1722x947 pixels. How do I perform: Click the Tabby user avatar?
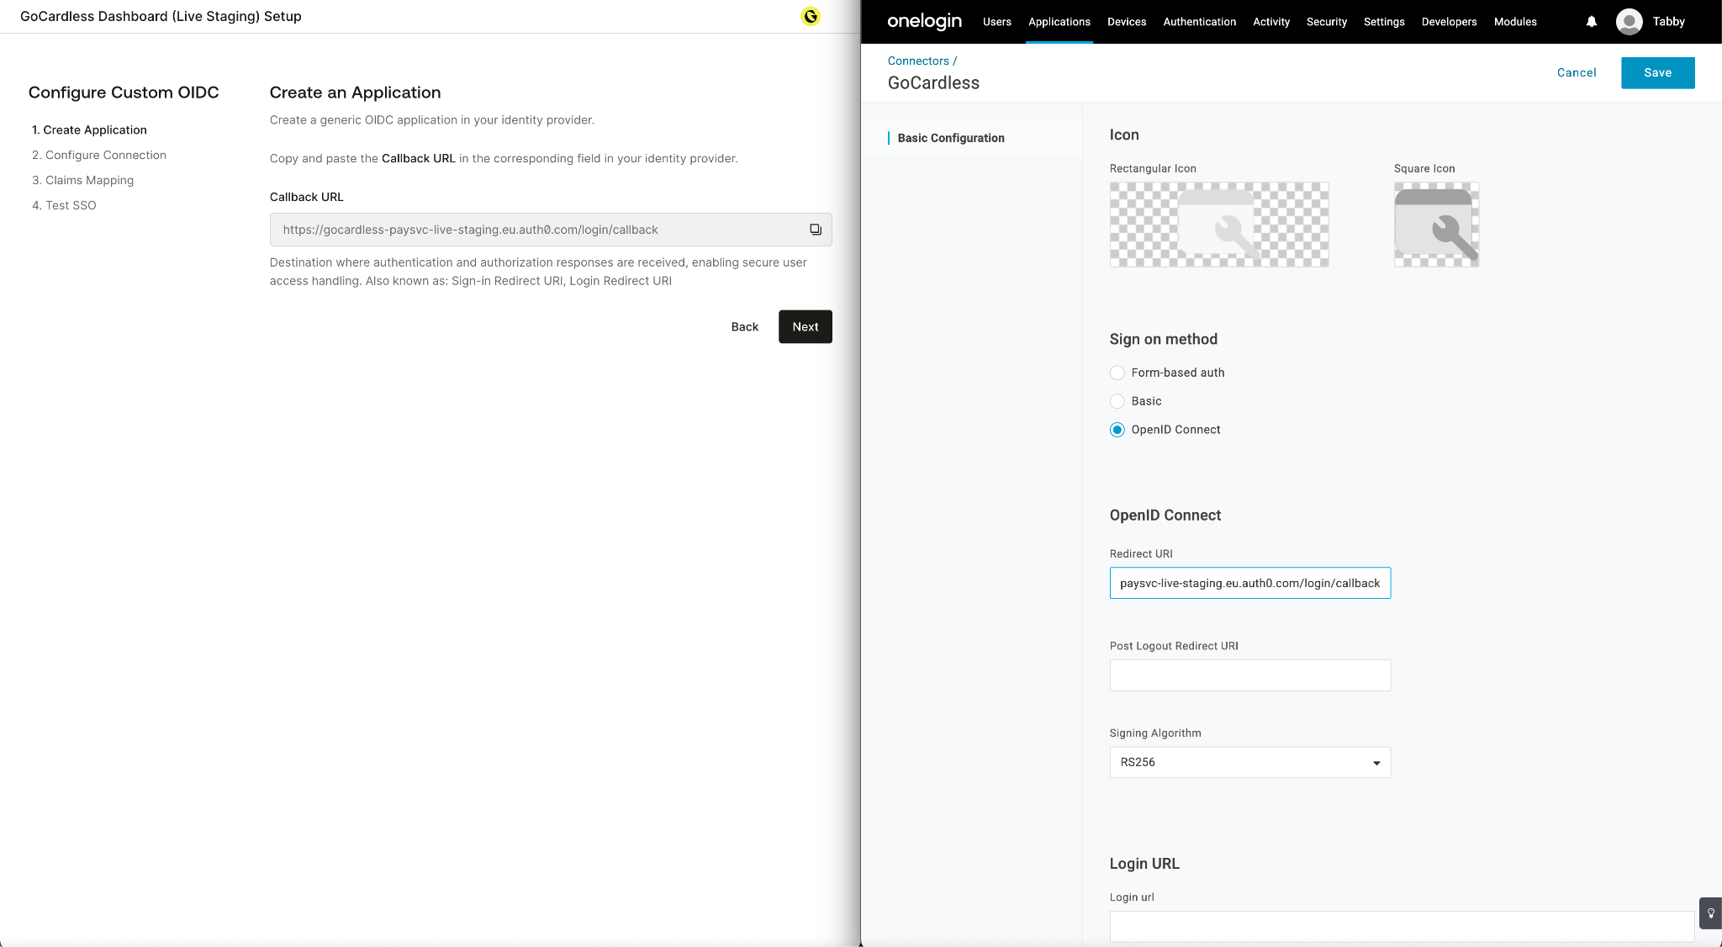point(1629,22)
